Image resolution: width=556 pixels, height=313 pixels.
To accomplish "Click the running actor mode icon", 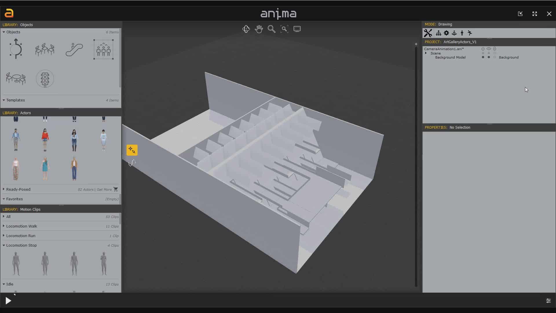I will point(470,33).
